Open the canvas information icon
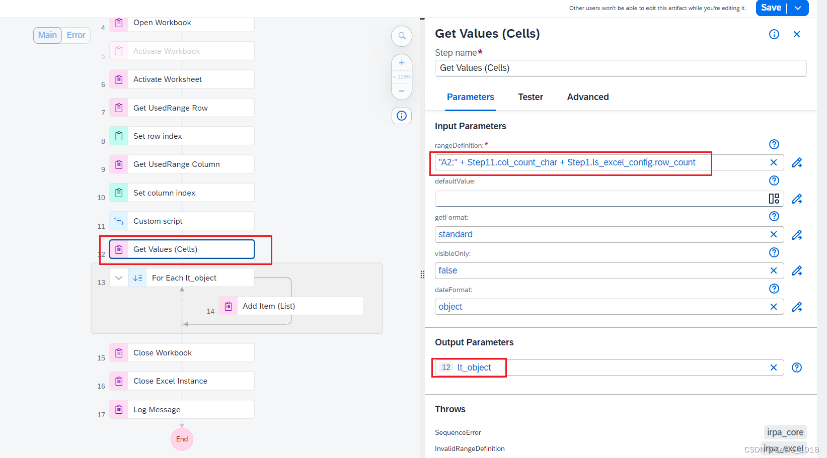 coord(402,116)
